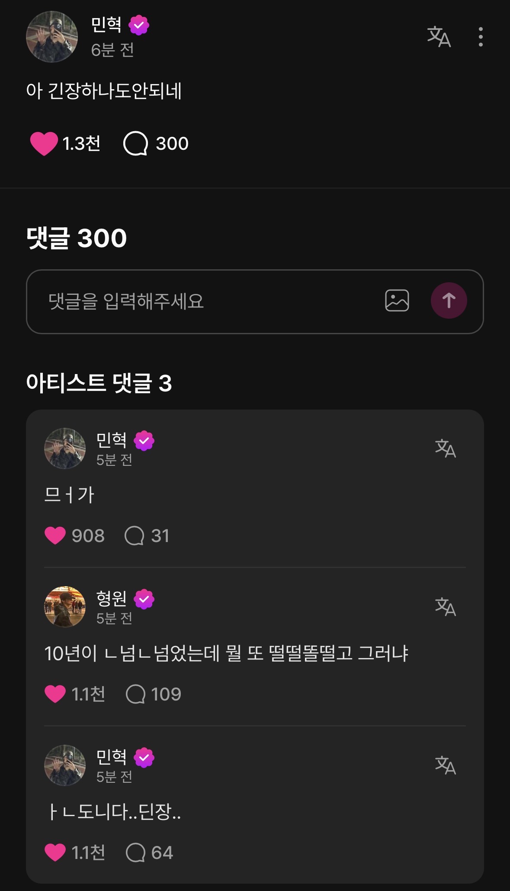This screenshot has height=891, width=510.
Task: Open the three-dot more options menu
Action: 481,37
